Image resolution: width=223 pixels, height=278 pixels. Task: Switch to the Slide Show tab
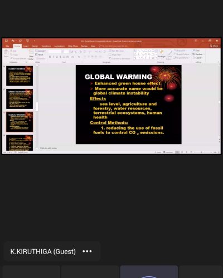73,46
